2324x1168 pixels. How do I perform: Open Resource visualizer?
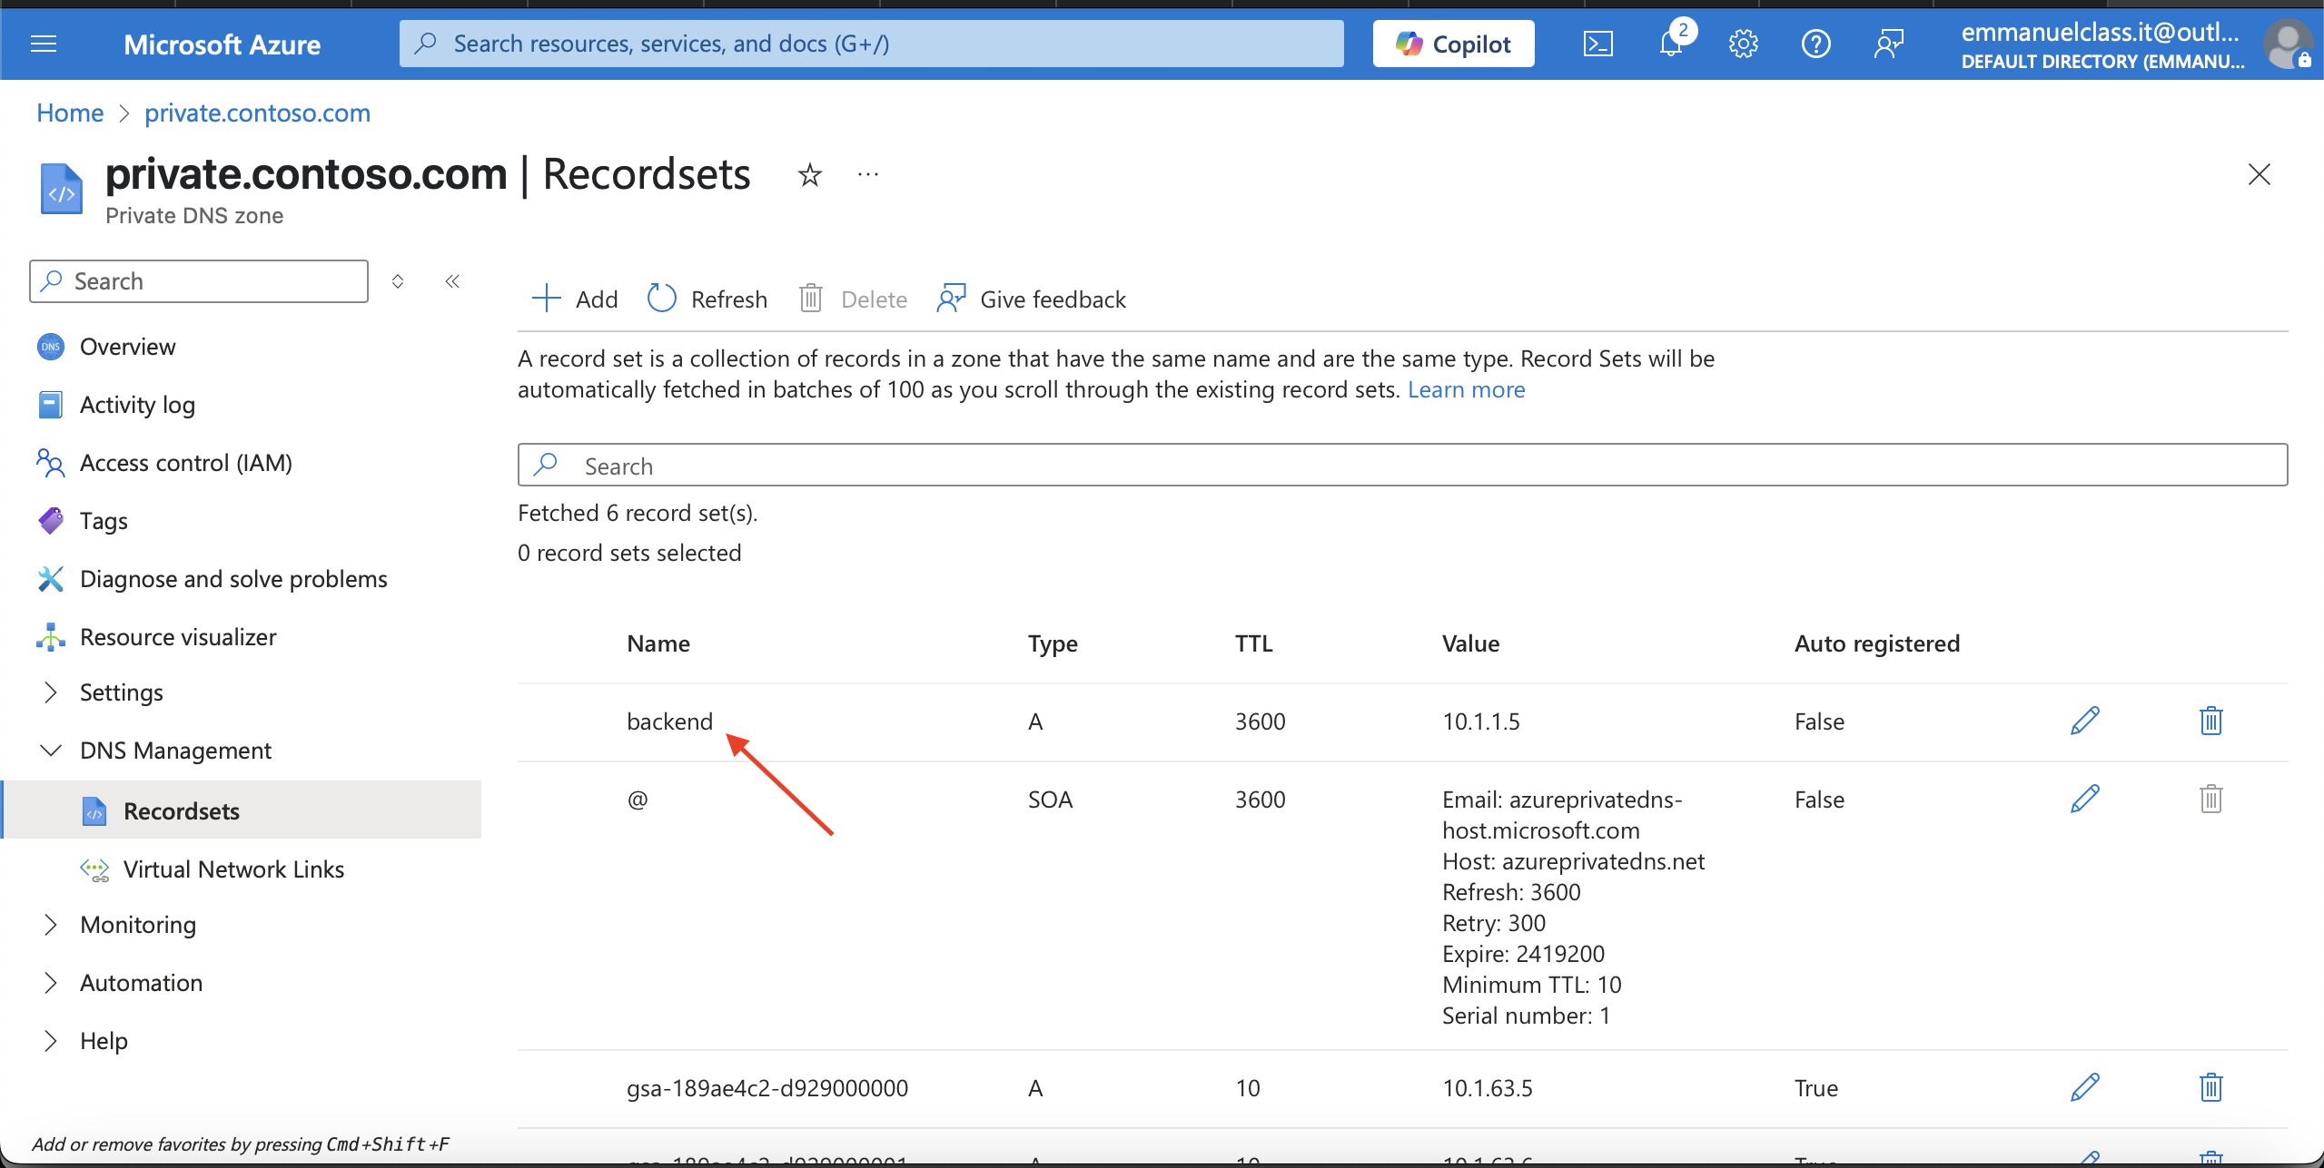178,637
